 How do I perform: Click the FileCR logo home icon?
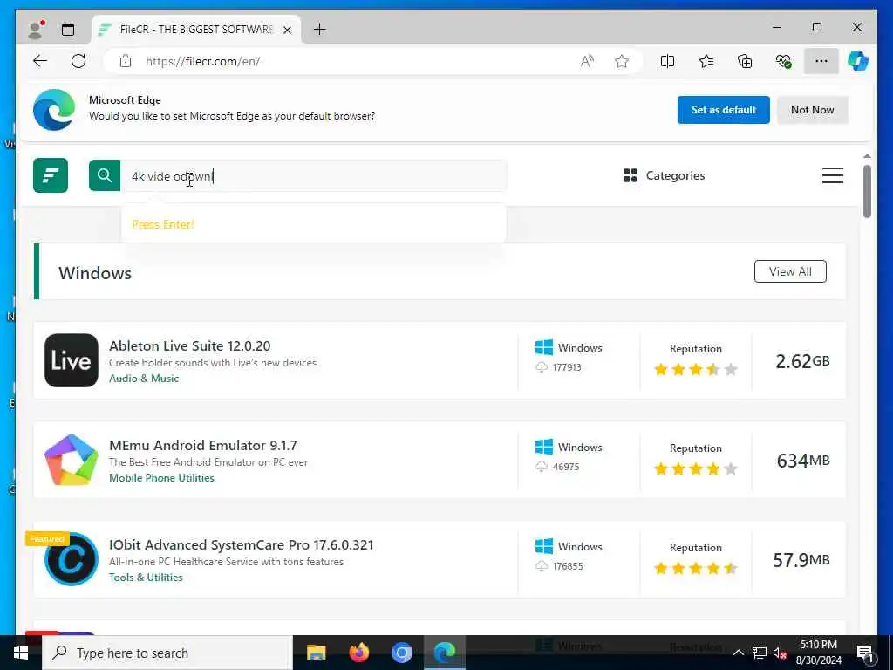51,175
